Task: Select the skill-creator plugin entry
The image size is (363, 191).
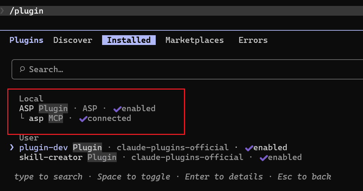Action: coord(51,157)
